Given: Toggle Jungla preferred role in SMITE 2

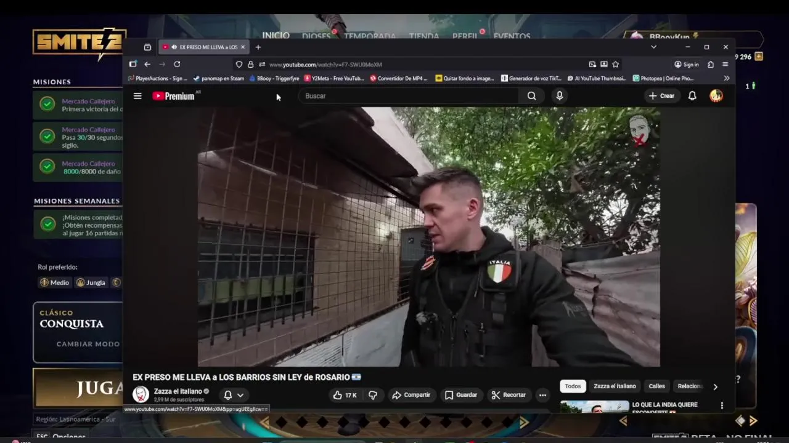Looking at the screenshot, I should tap(90, 282).
